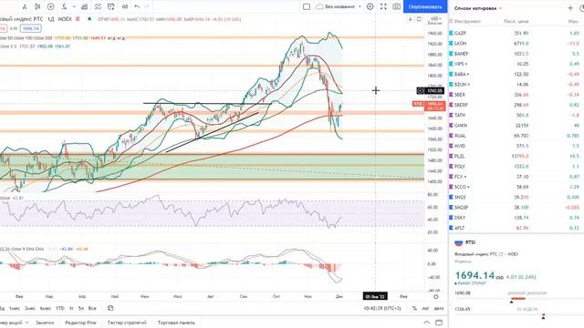
Task: Select the YTD date range
Action: 60,308
